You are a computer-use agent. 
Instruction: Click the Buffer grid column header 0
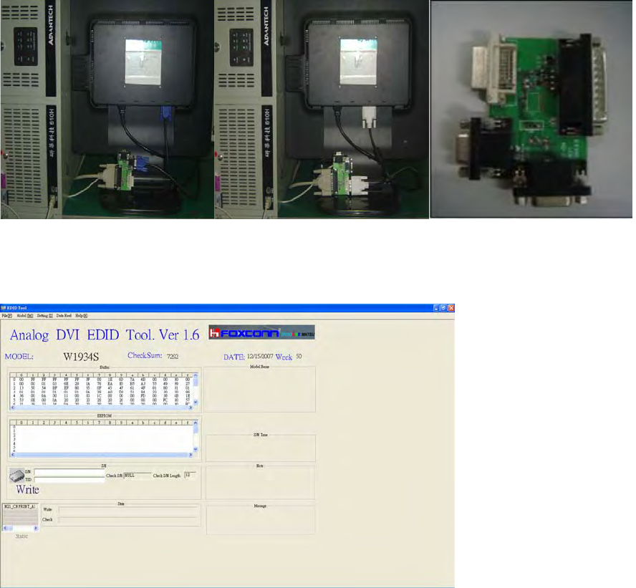21,375
